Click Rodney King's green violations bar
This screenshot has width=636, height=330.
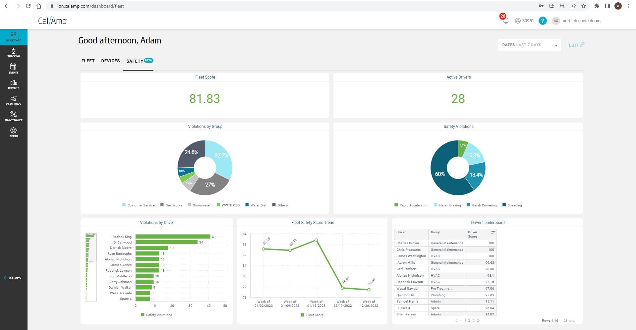[173, 237]
